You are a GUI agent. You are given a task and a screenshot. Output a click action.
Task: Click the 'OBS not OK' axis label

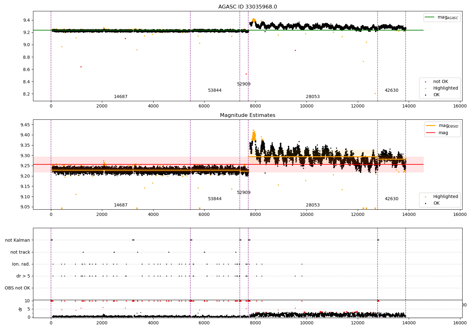coord(18,288)
